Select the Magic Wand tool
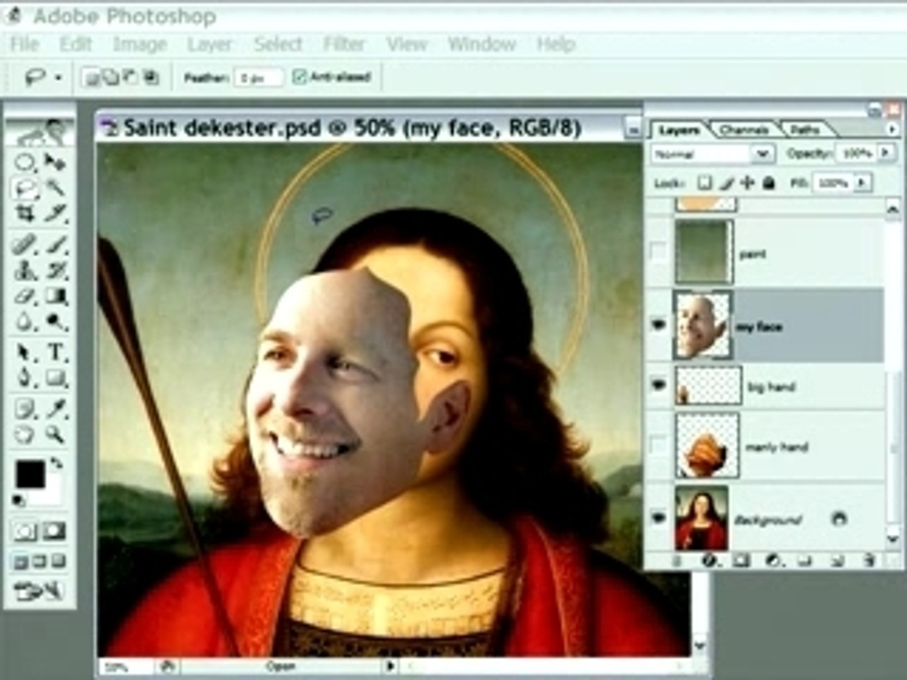Image resolution: width=907 pixels, height=680 pixels. pos(55,188)
